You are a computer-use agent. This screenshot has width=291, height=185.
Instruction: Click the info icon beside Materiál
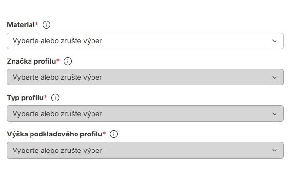tap(46, 25)
